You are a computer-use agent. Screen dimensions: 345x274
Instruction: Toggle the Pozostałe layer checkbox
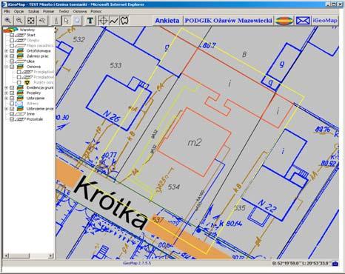pos(12,119)
